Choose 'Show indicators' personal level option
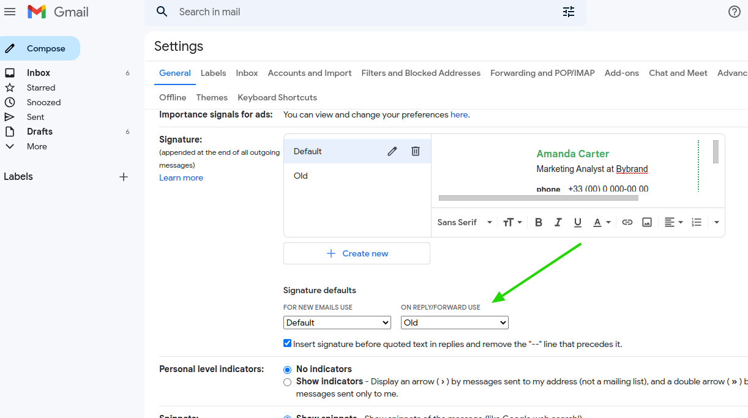This screenshot has width=748, height=418. (287, 381)
